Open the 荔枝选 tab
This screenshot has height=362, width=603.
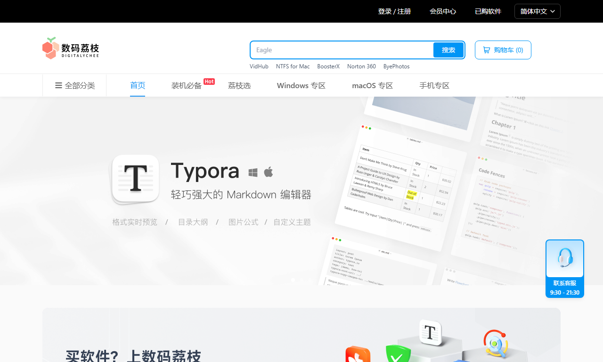point(239,85)
